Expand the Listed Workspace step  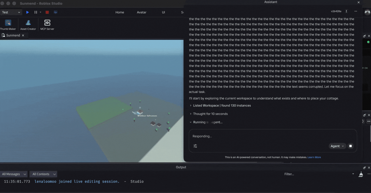point(220,105)
